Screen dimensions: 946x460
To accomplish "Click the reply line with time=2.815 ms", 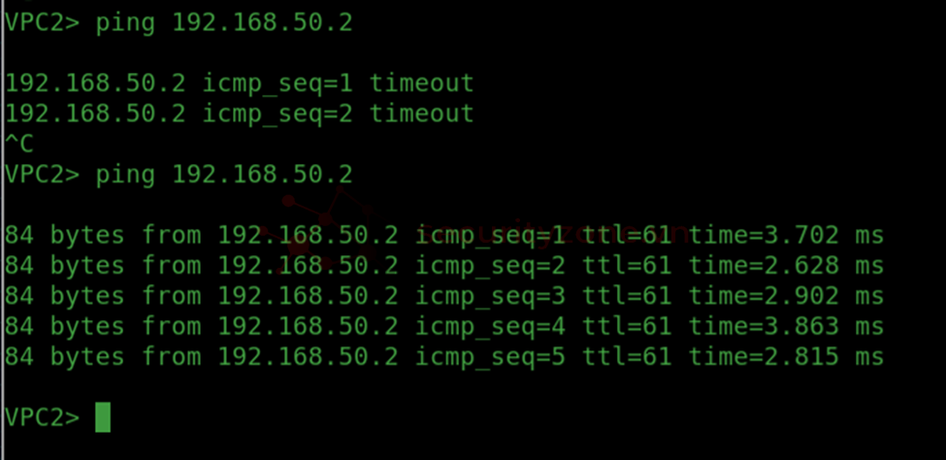I will point(444,357).
